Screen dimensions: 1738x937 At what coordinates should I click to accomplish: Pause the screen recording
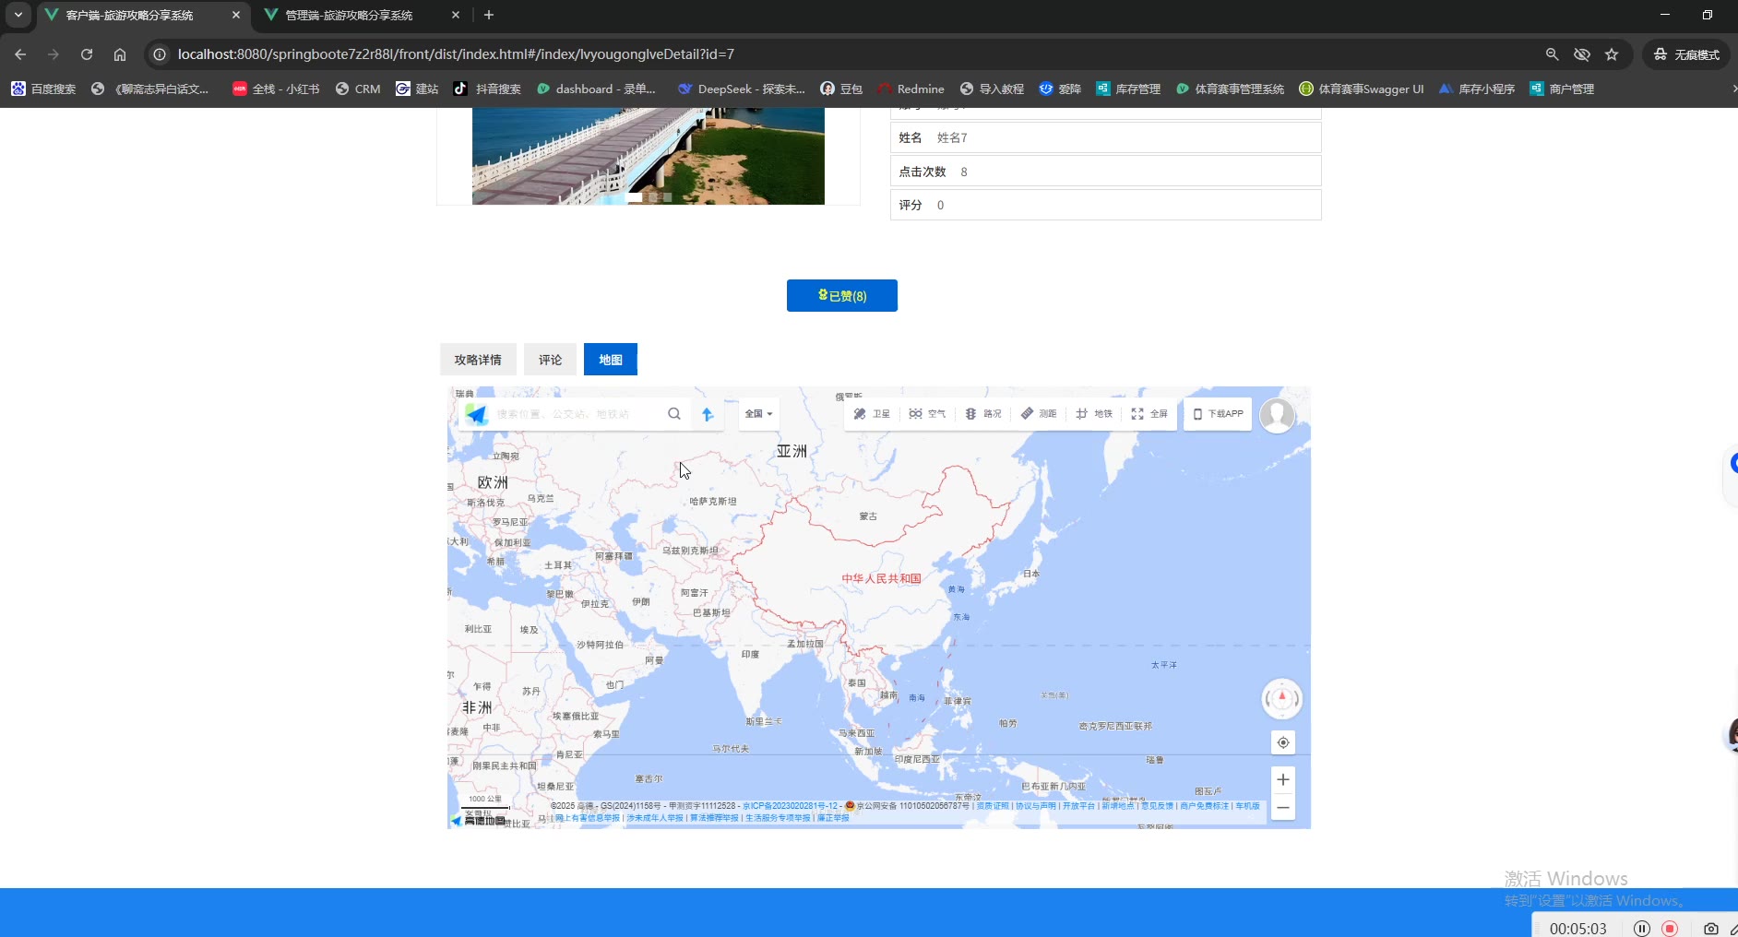[x=1641, y=929]
